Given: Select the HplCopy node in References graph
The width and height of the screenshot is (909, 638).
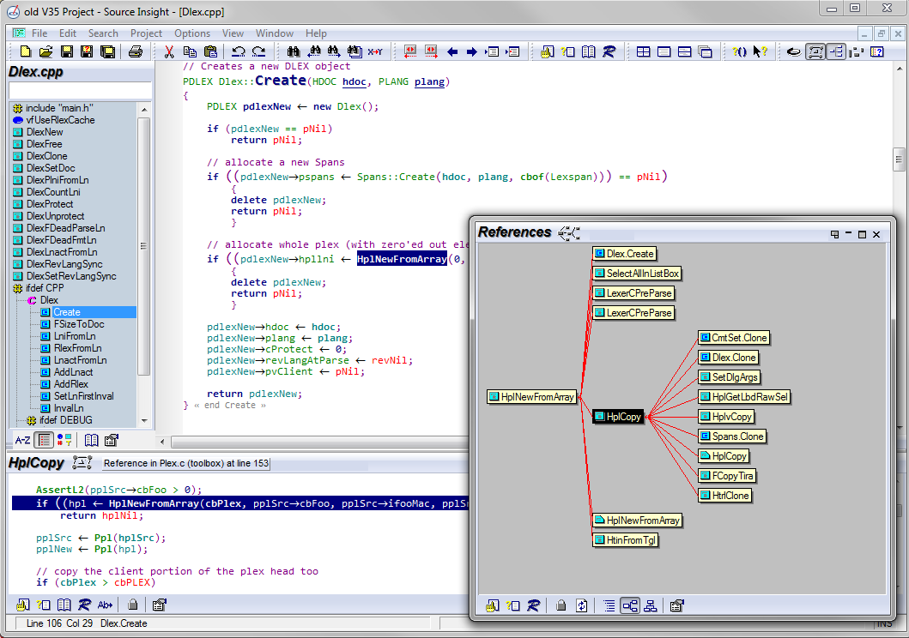Looking at the screenshot, I should click(618, 417).
